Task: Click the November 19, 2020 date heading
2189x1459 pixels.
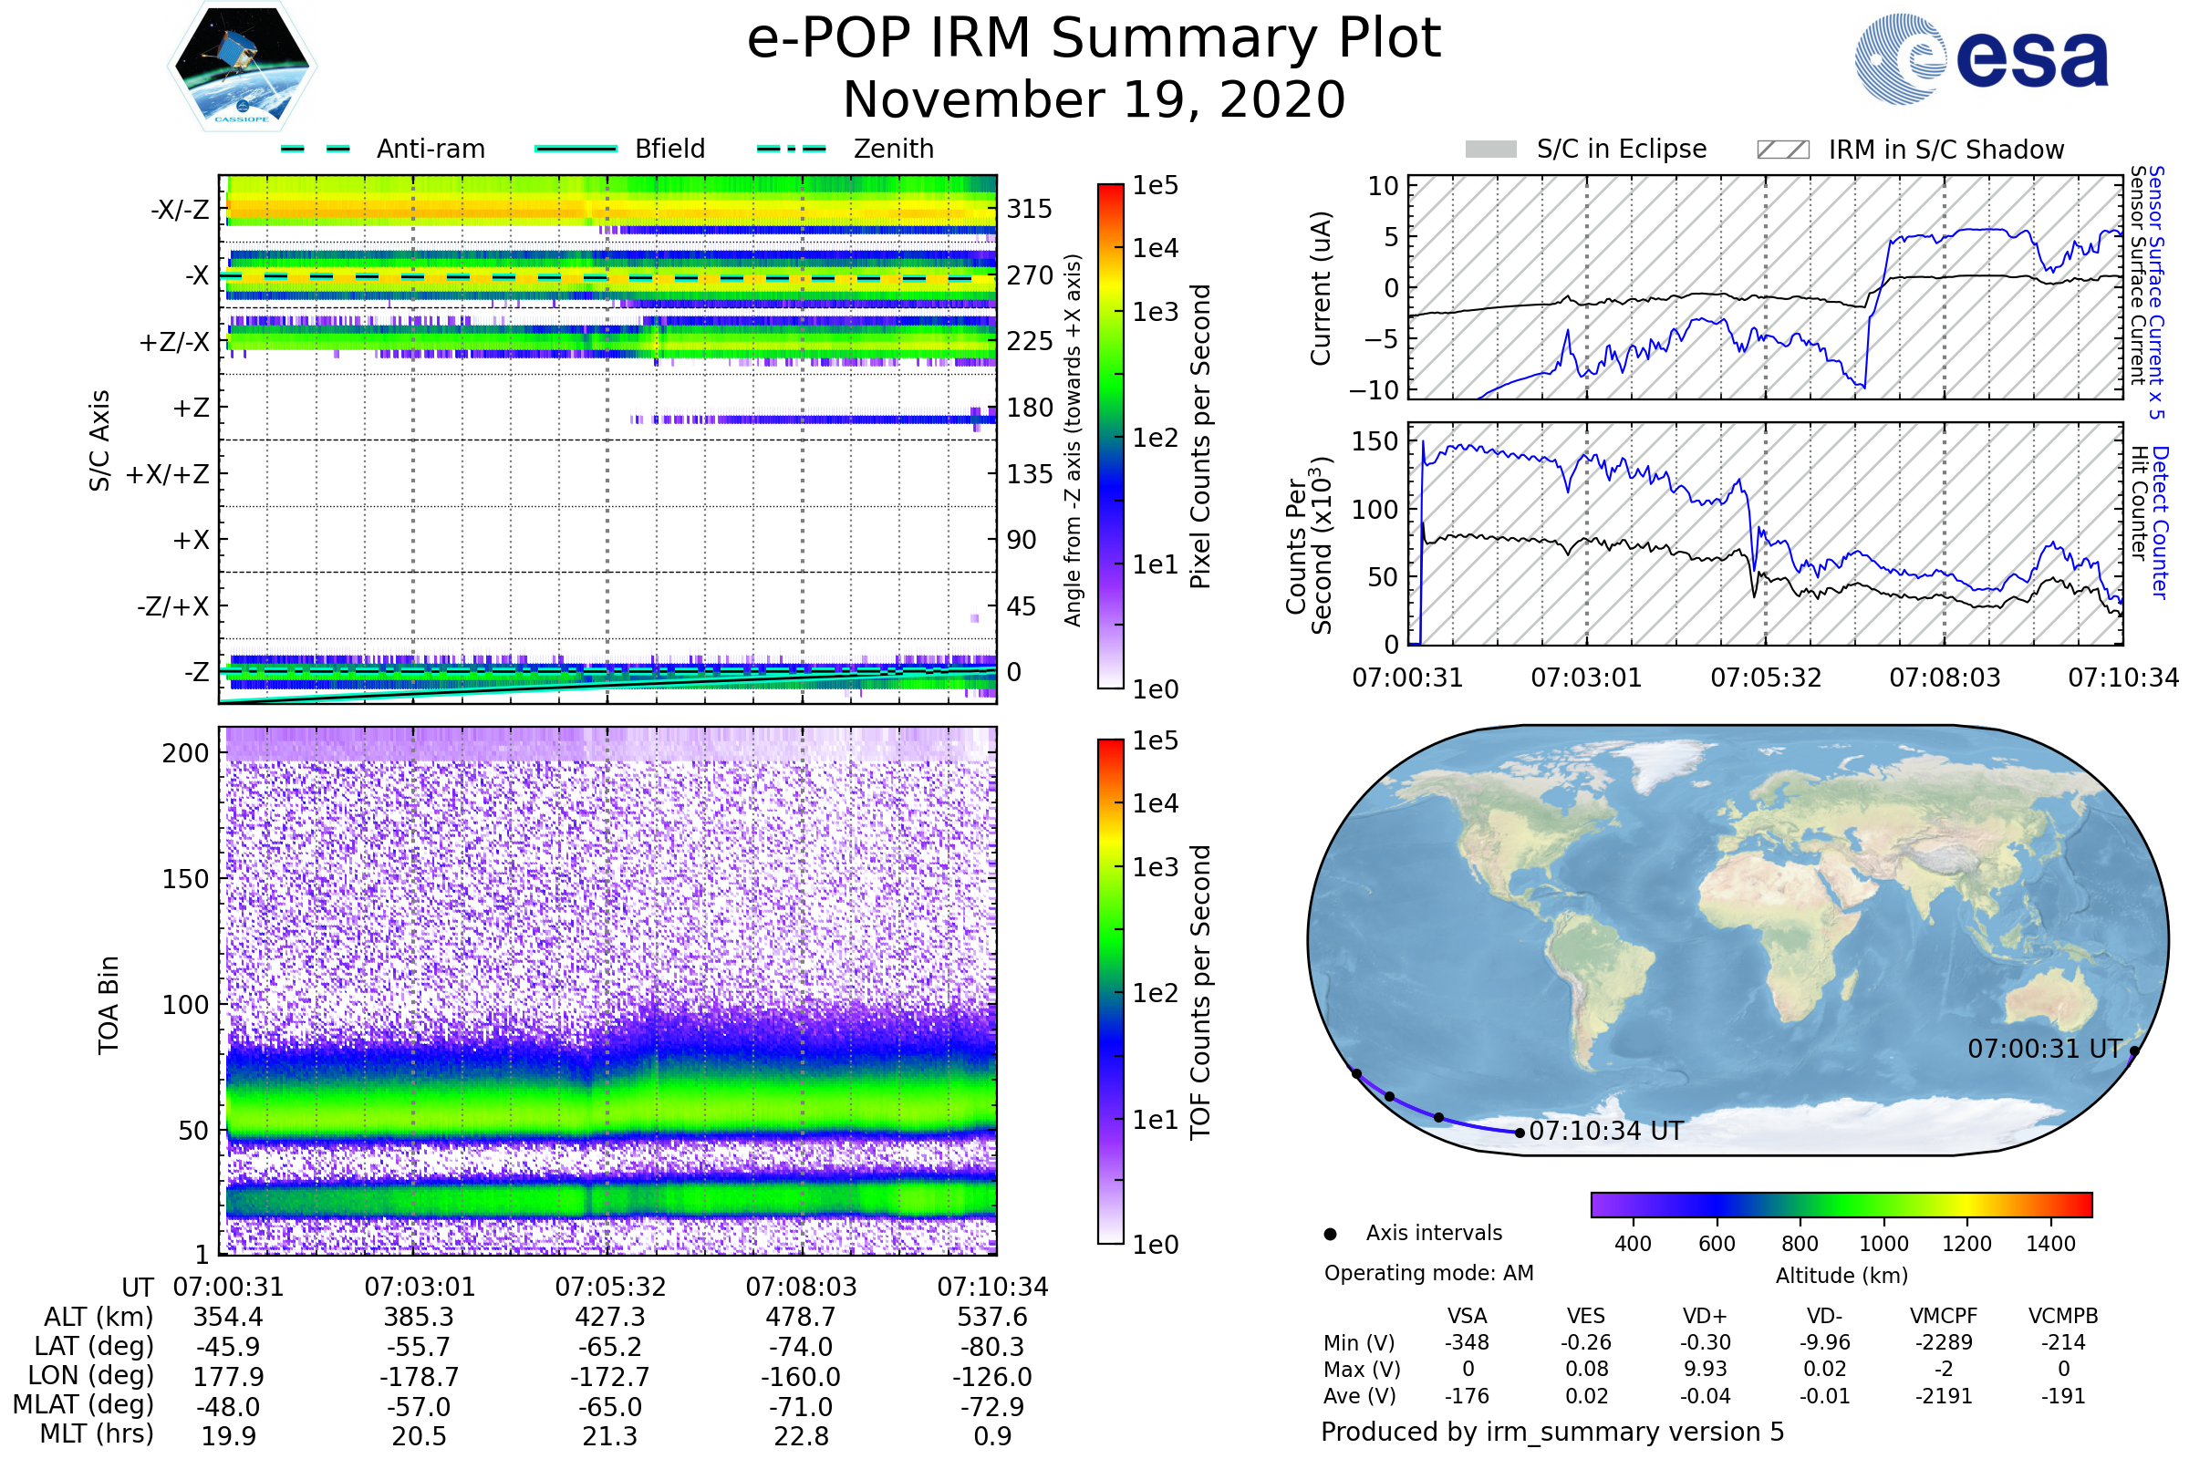Action: point(1094,100)
